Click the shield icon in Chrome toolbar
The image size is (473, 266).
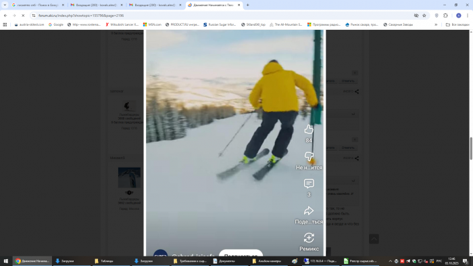tap(437, 16)
